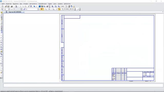
Task: Open the Файл menu
Action: pyautogui.click(x=3, y=4)
